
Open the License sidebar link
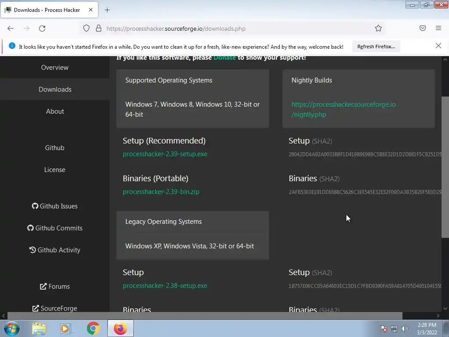(55, 170)
